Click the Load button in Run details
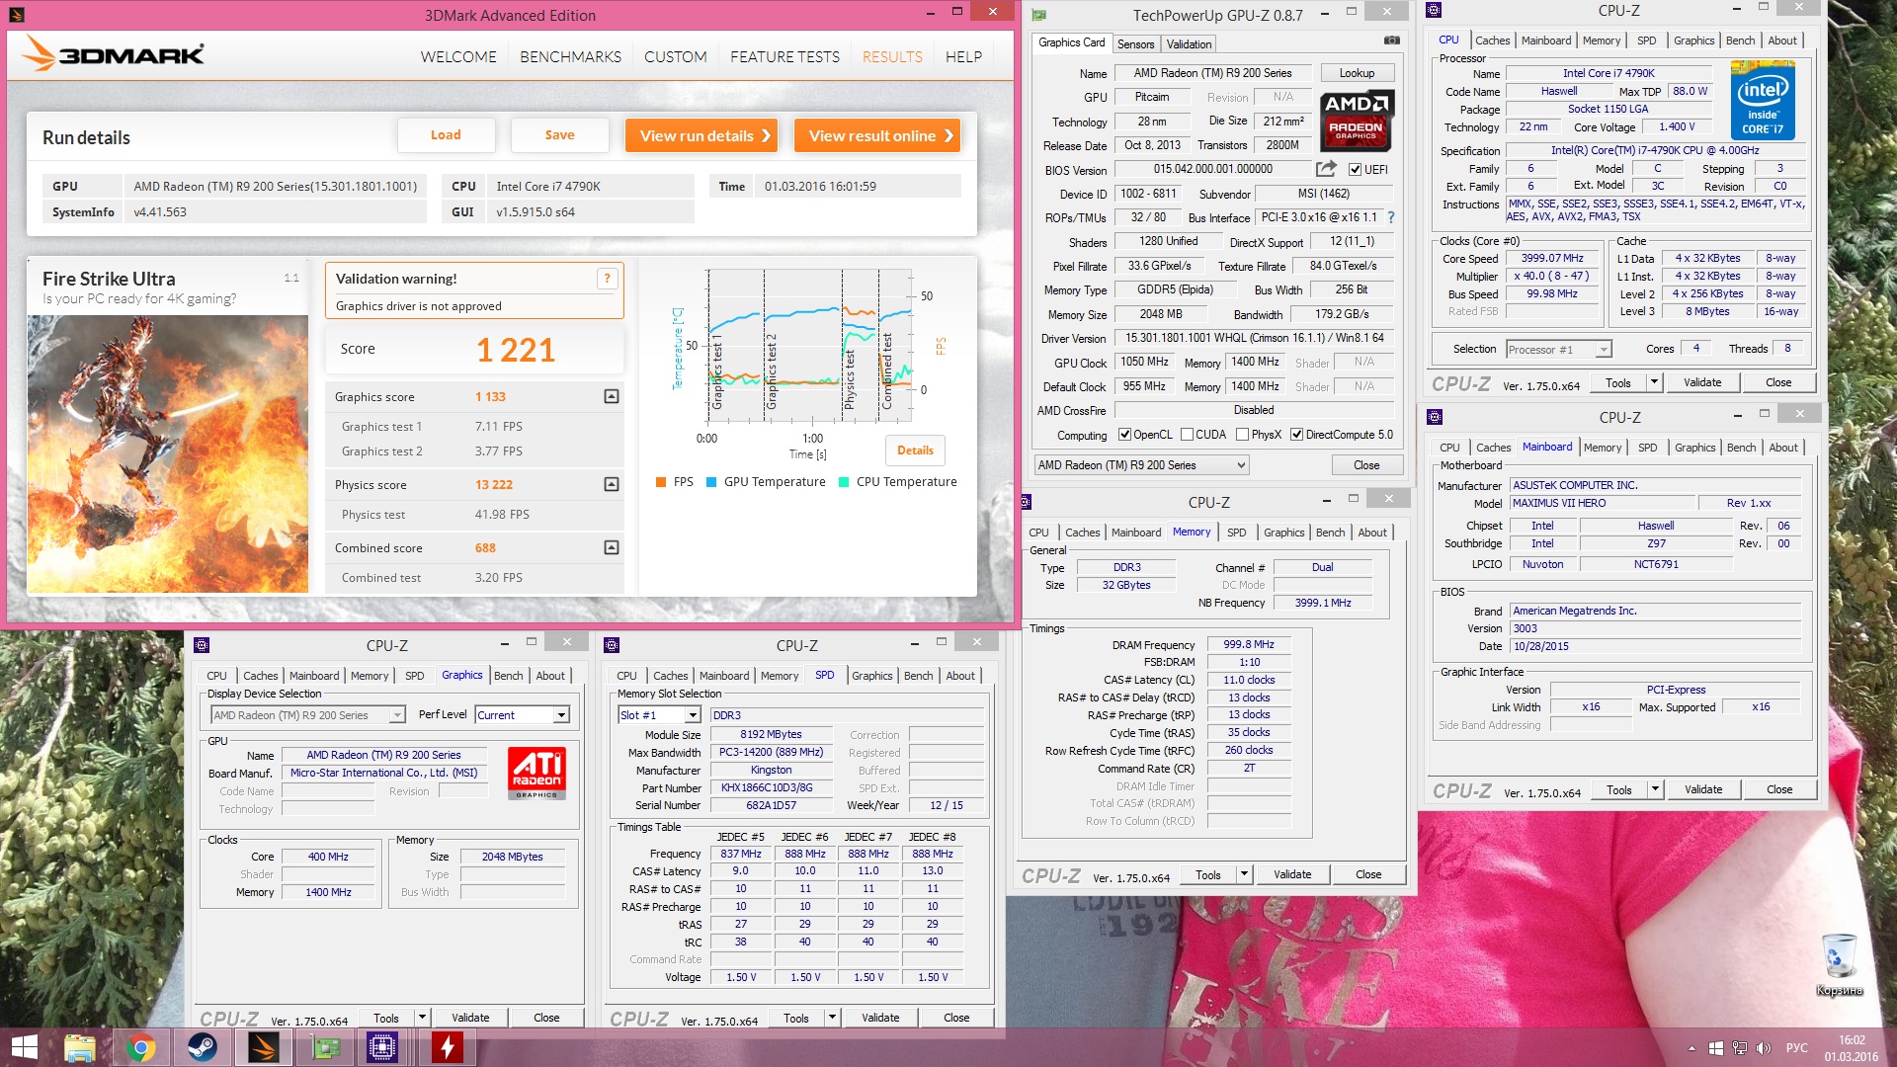 [x=446, y=135]
